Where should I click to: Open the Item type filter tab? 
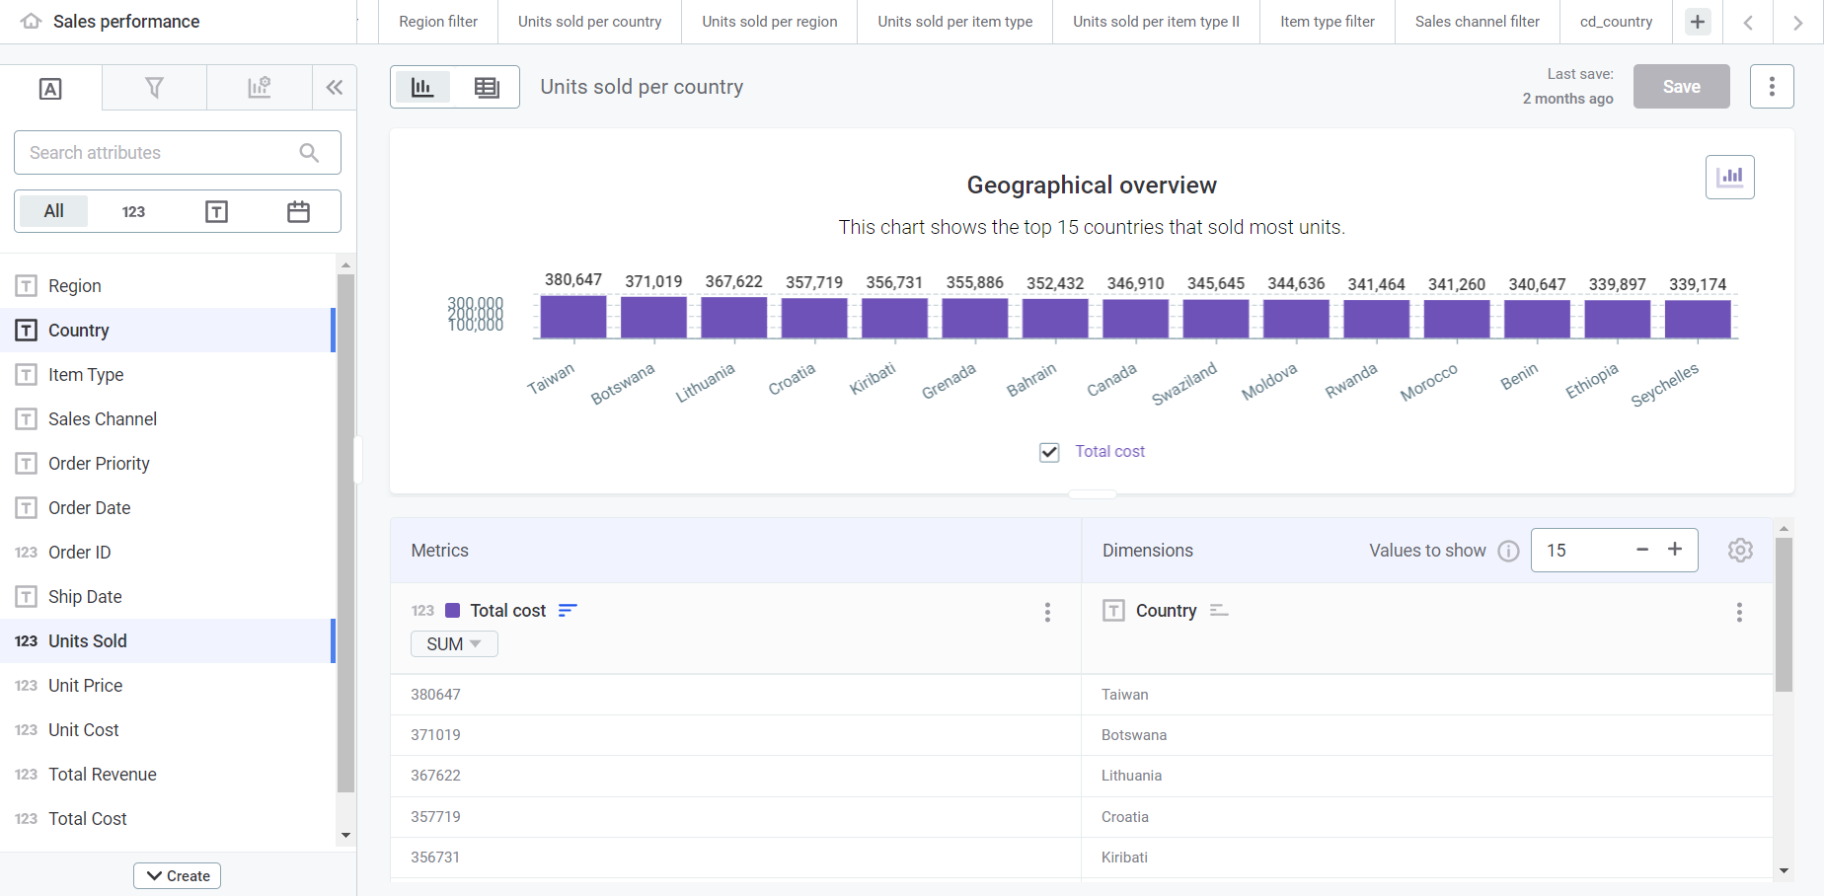pyautogui.click(x=1327, y=21)
